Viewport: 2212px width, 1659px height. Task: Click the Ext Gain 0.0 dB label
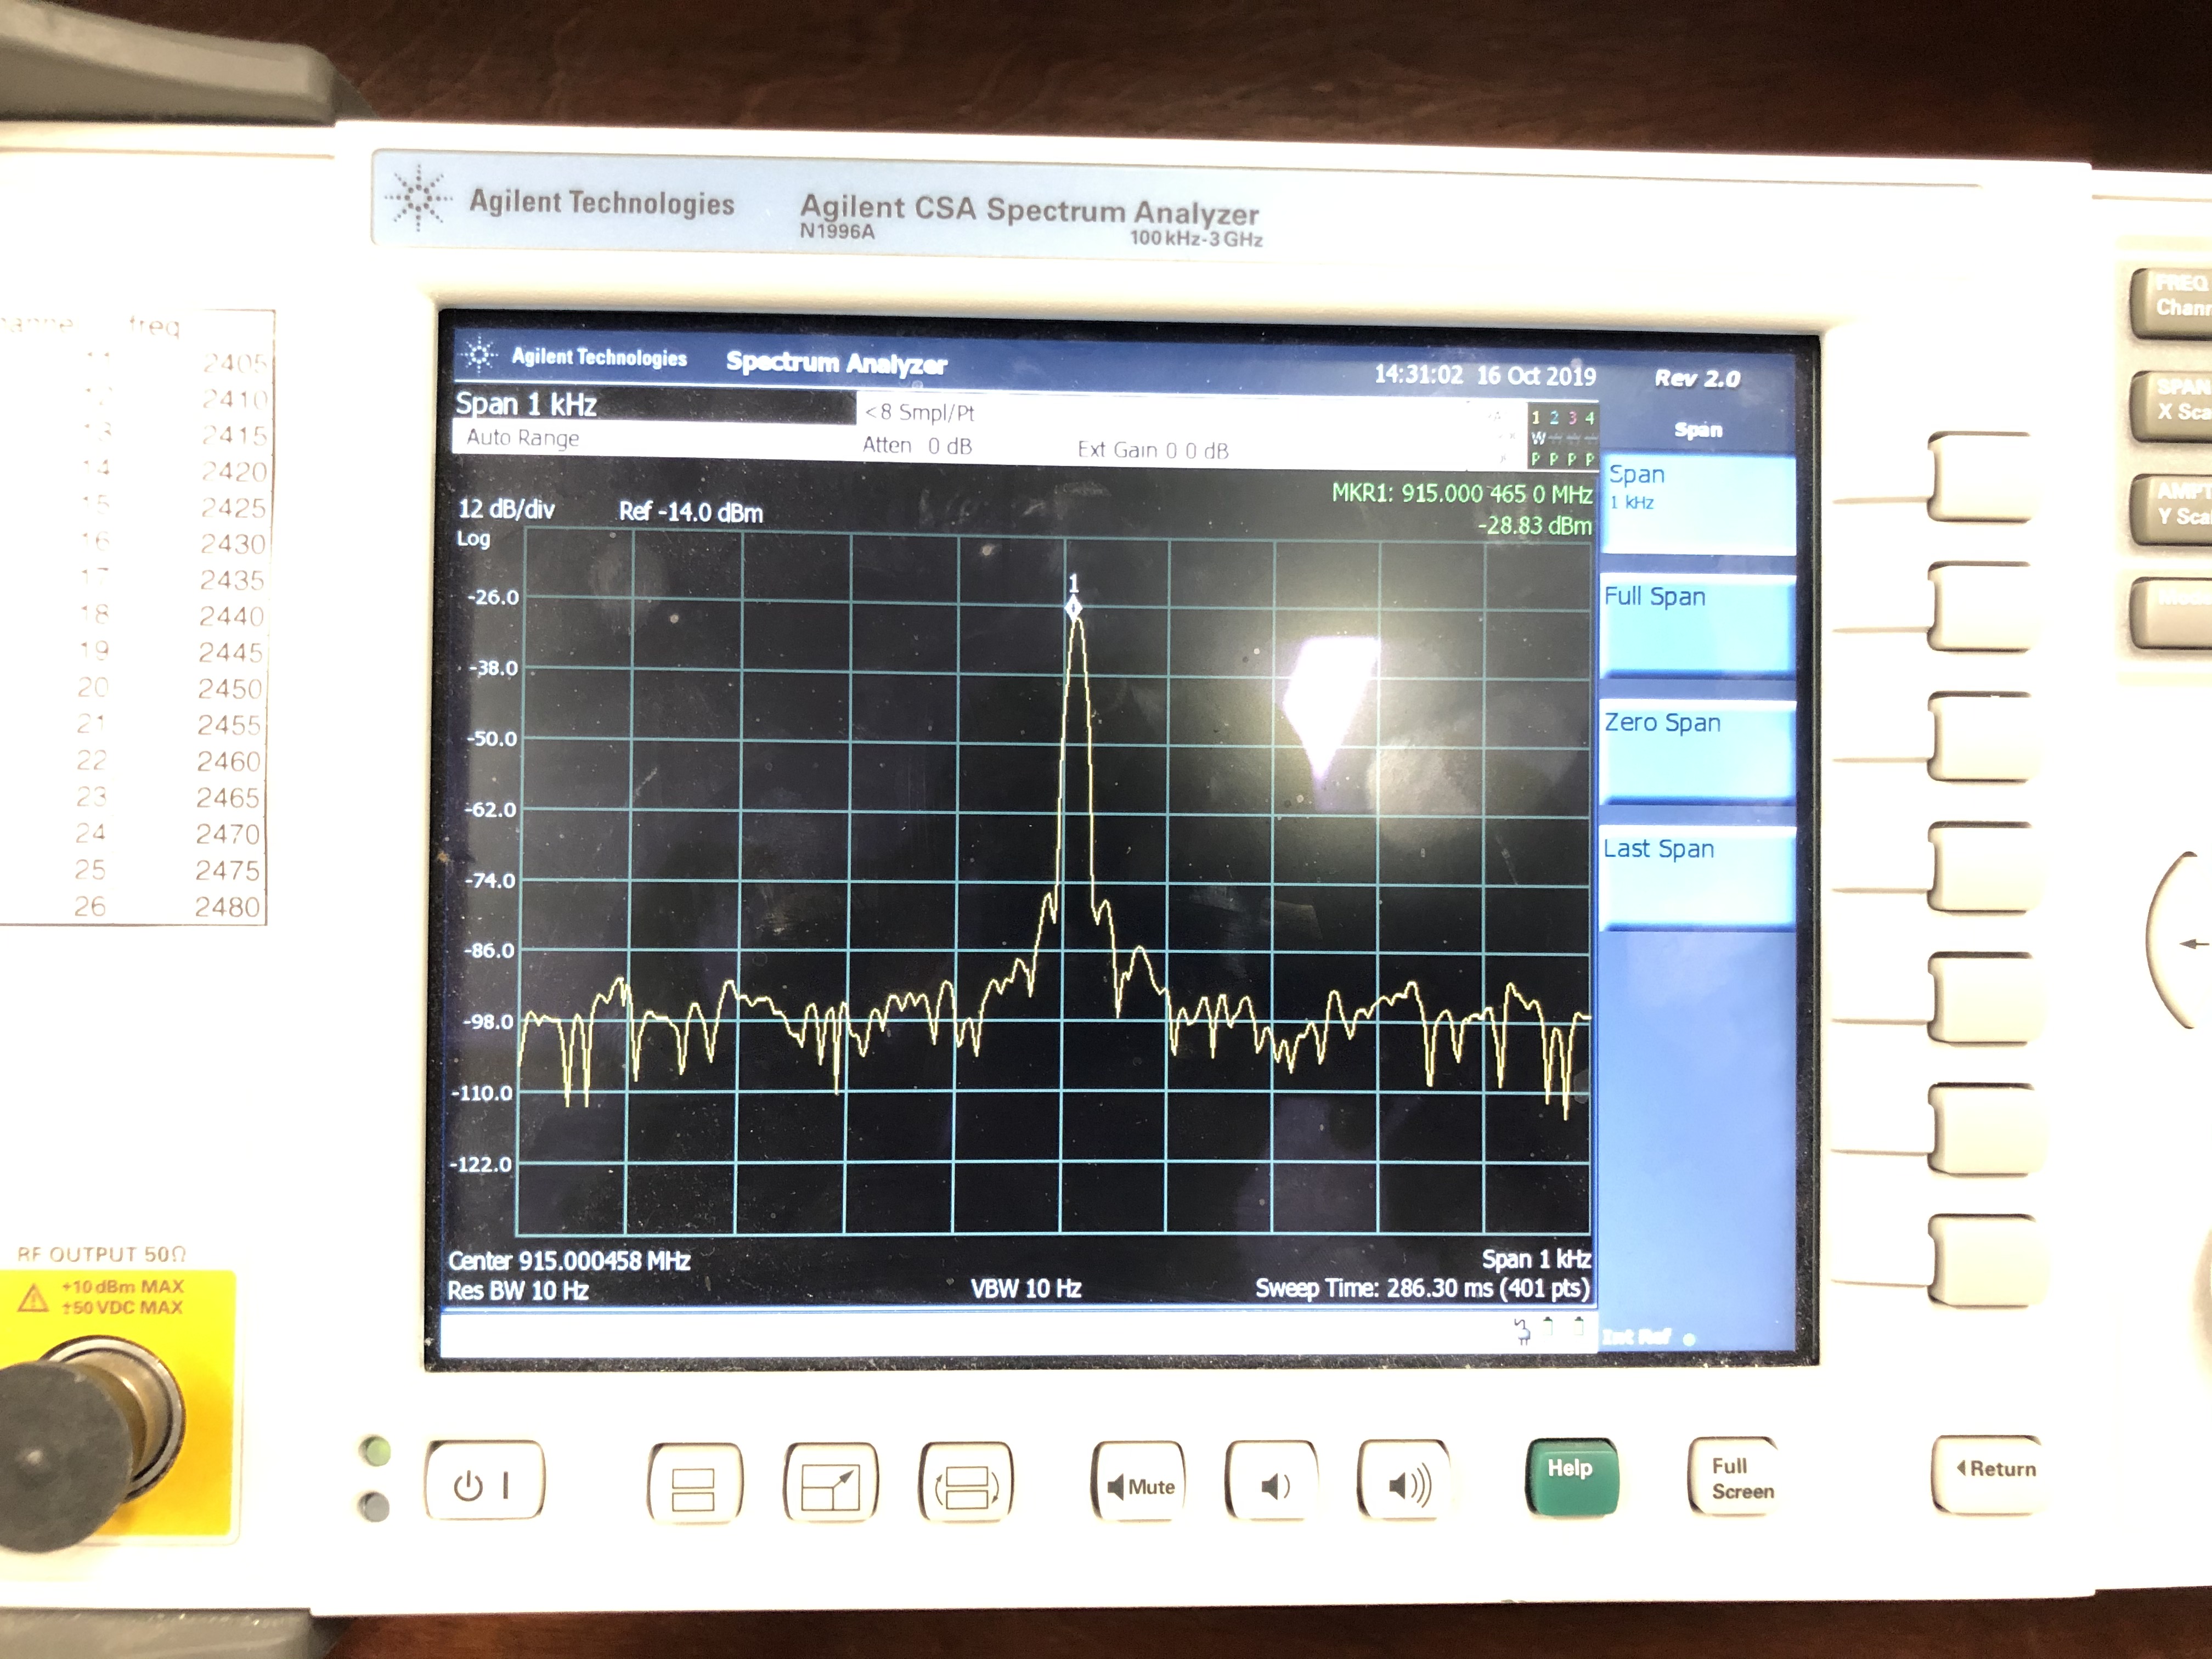pos(1153,450)
